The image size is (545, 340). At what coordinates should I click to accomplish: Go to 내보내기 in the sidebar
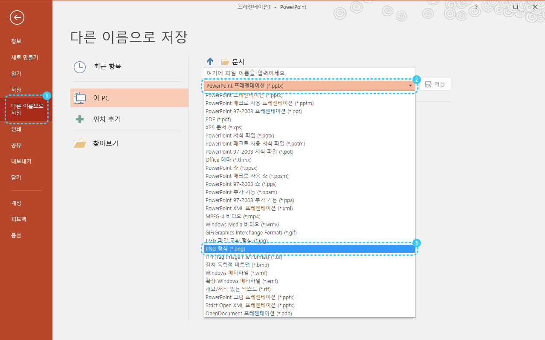point(21,161)
